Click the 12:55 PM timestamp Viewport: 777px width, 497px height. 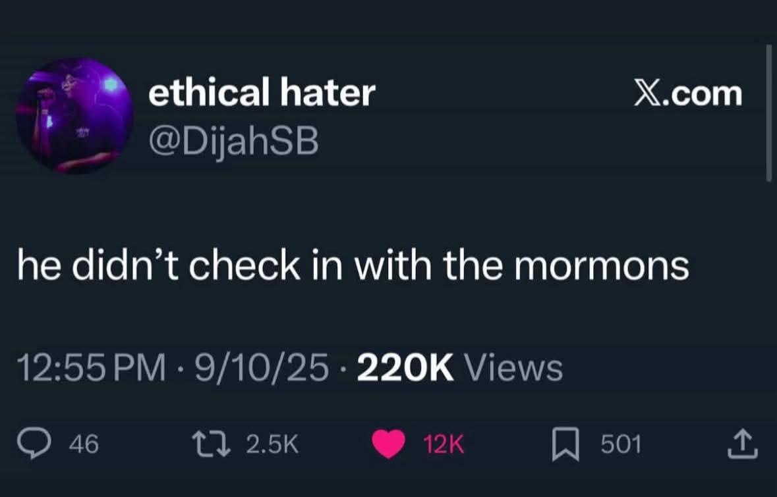coord(92,369)
